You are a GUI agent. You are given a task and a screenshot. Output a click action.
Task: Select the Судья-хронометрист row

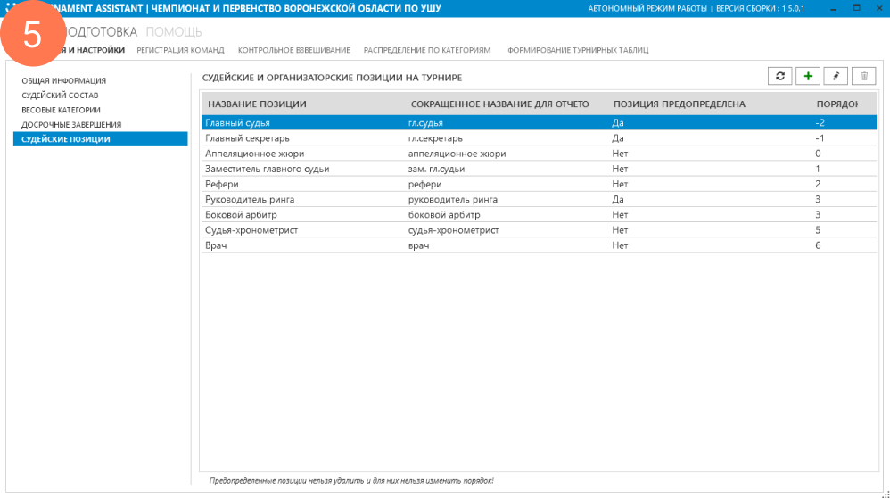point(251,230)
